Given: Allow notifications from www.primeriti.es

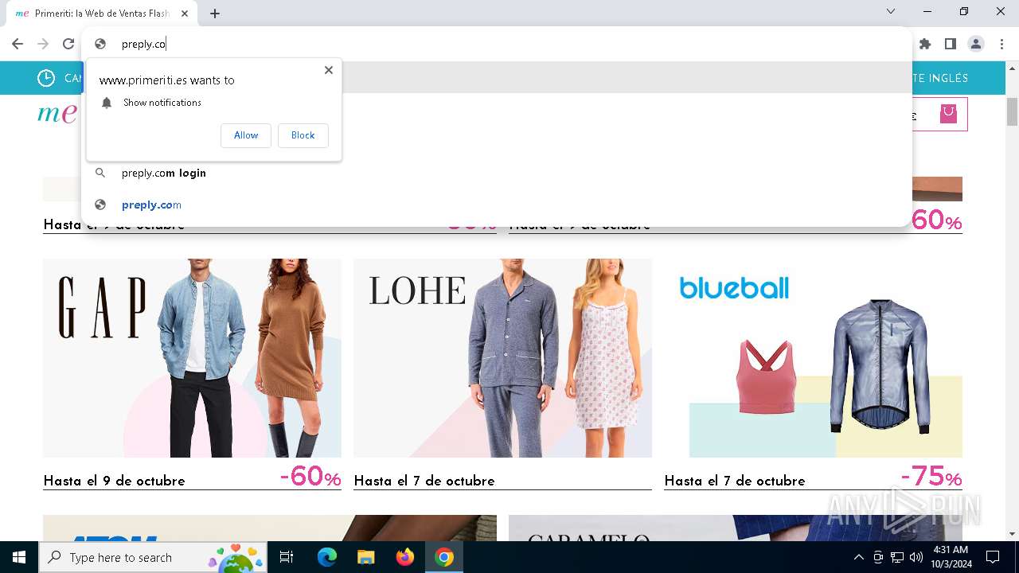Looking at the screenshot, I should 246,135.
